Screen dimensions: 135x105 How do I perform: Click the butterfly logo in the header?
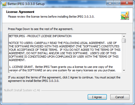pyautogui.click(x=125, y=16)
